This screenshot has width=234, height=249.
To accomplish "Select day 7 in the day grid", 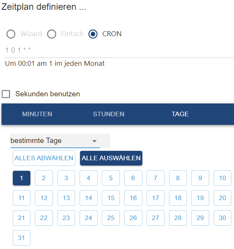I will coord(155,178).
